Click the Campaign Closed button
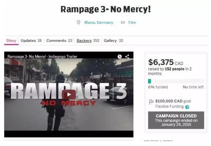The image size is (211, 146). pyautogui.click(x=176, y=120)
